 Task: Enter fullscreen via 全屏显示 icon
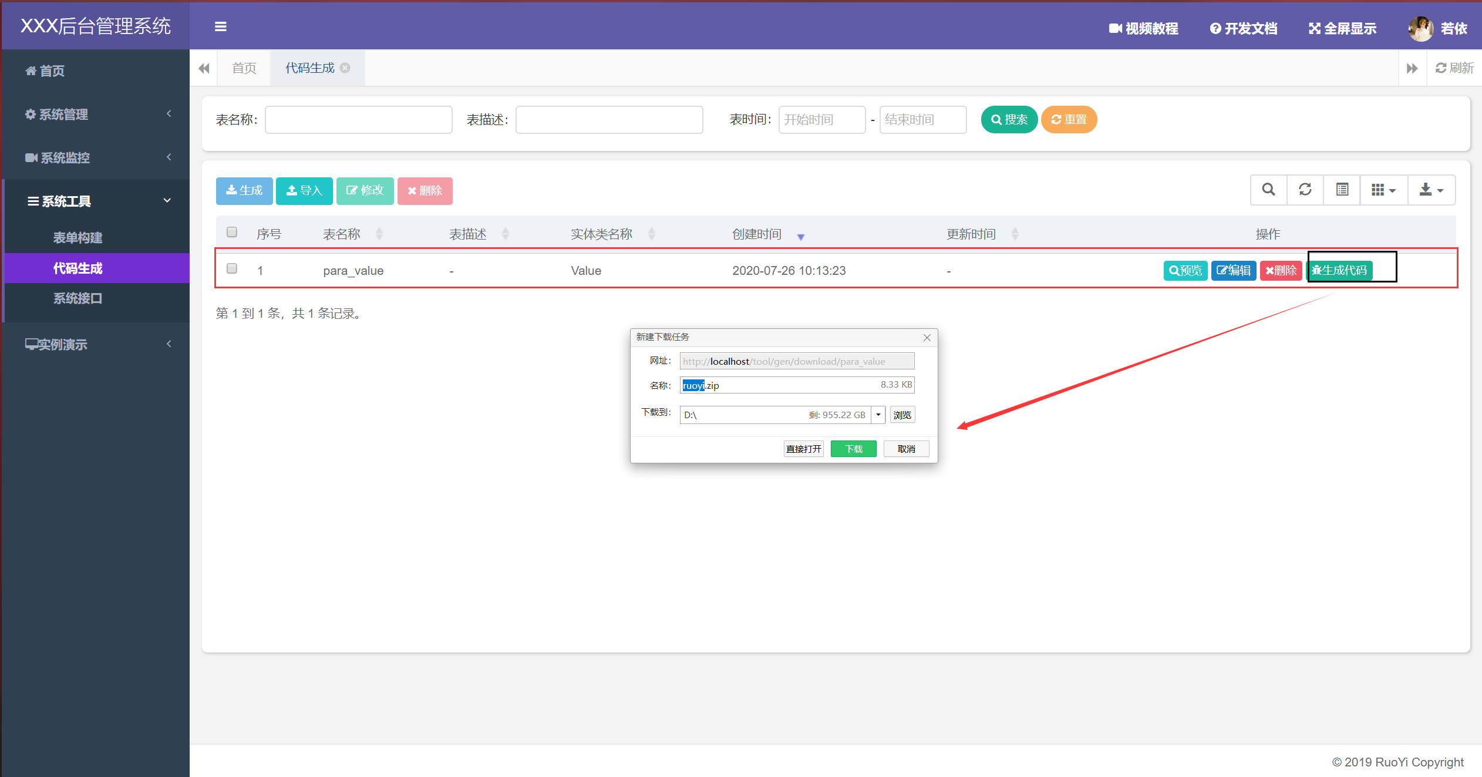(1342, 28)
